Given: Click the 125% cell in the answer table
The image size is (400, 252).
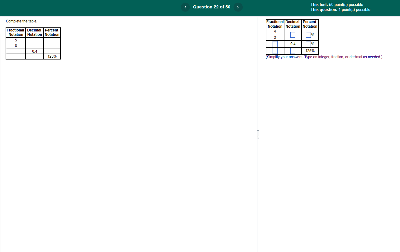Looking at the screenshot, I should 310,51.
